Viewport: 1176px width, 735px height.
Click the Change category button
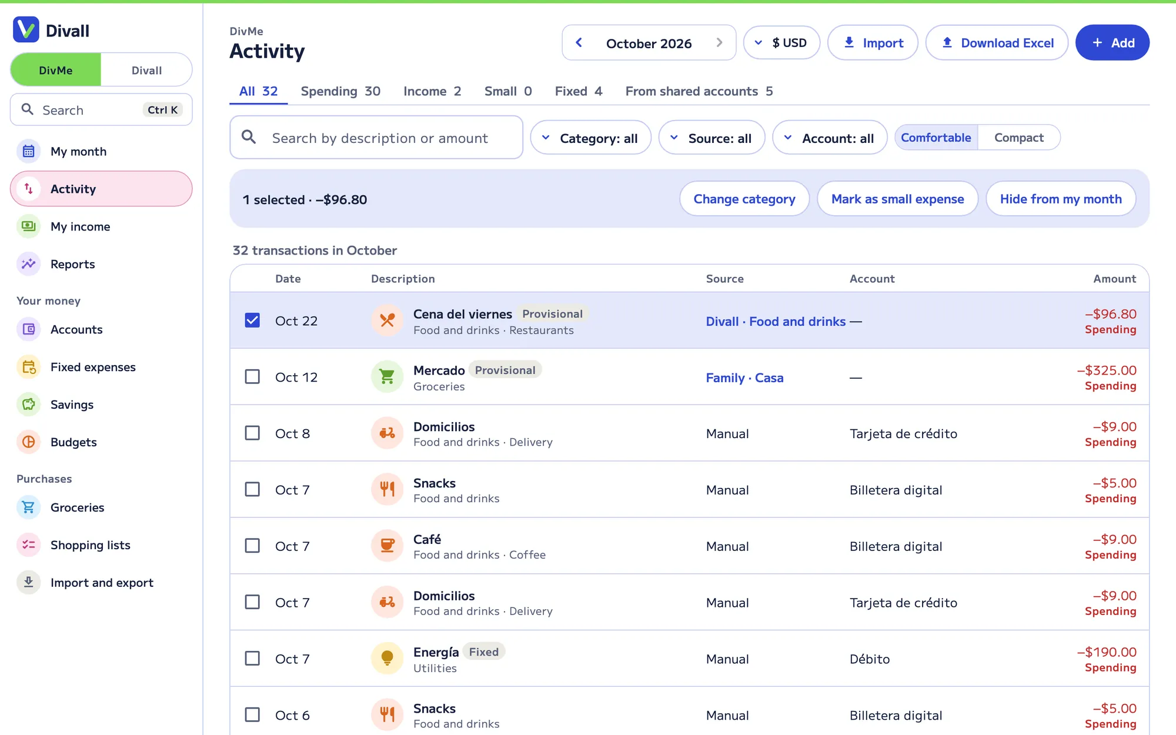pos(744,199)
